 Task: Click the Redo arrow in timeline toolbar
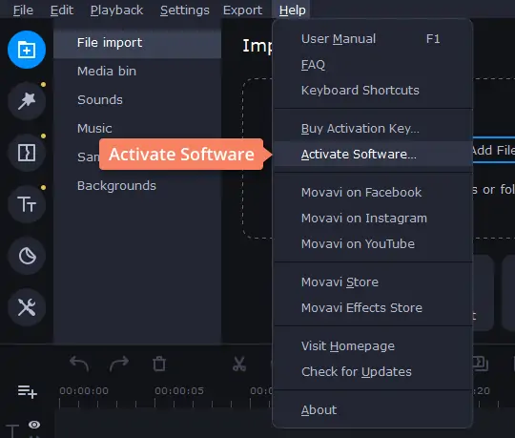point(119,365)
